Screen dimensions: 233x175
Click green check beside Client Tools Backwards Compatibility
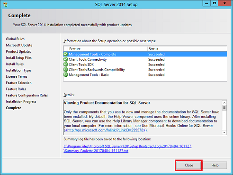66,70
